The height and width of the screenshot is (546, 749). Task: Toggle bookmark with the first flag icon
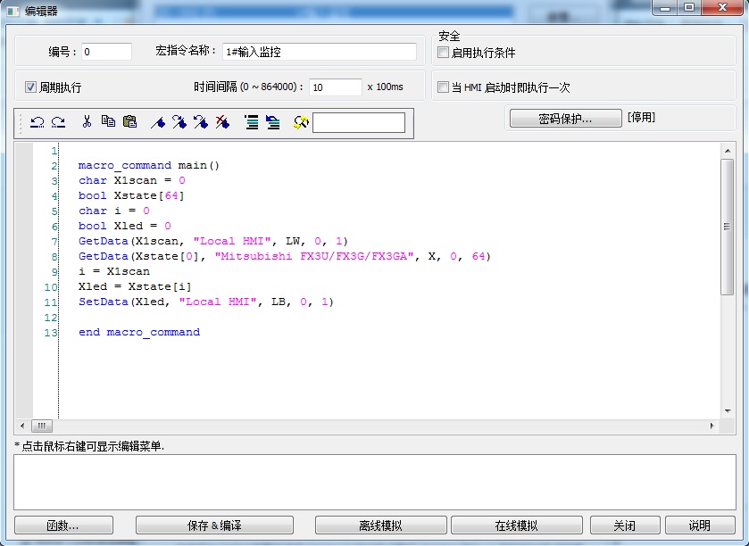click(x=157, y=122)
